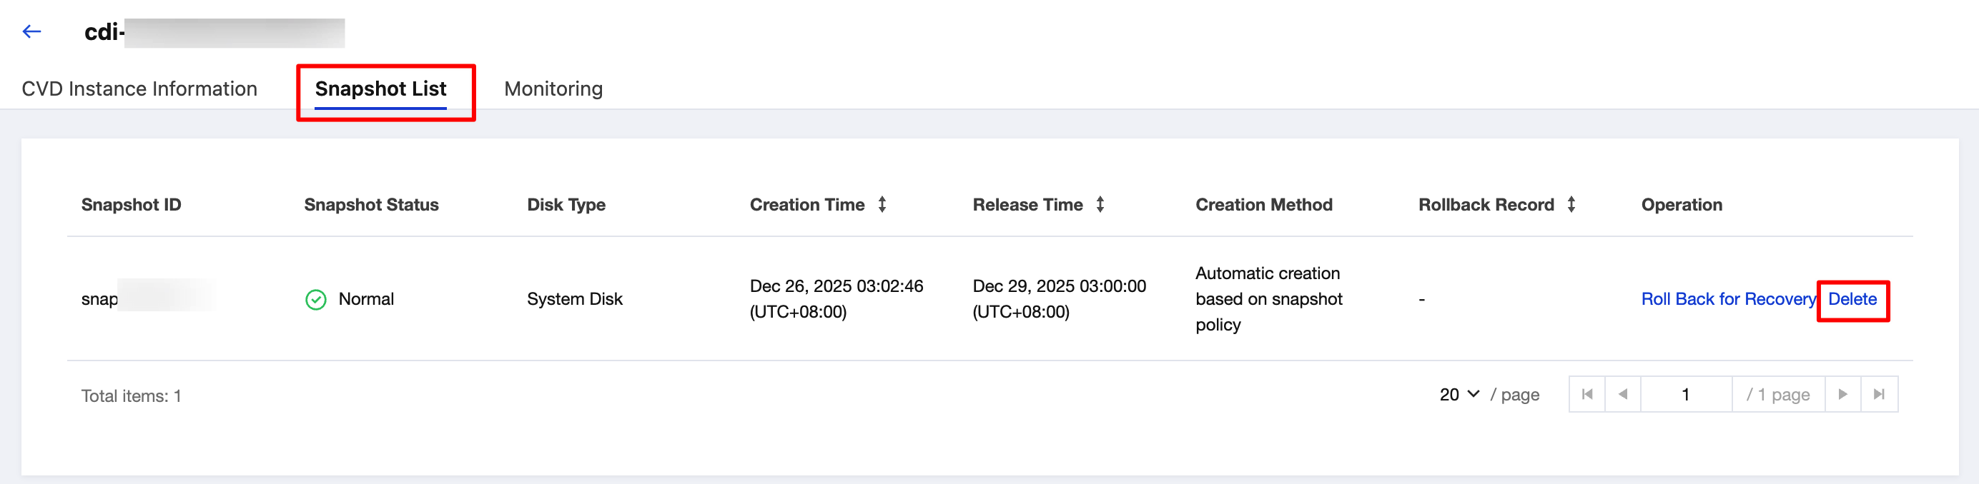
Task: Click the Release Time column header
Action: (x=1027, y=205)
